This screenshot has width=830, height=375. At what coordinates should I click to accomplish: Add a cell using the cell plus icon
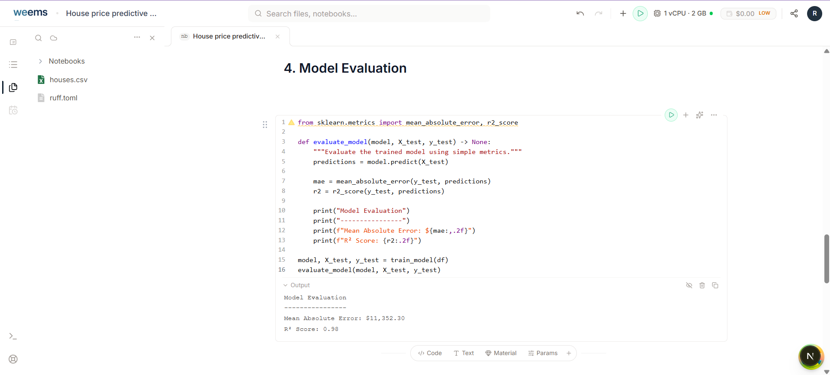point(686,115)
